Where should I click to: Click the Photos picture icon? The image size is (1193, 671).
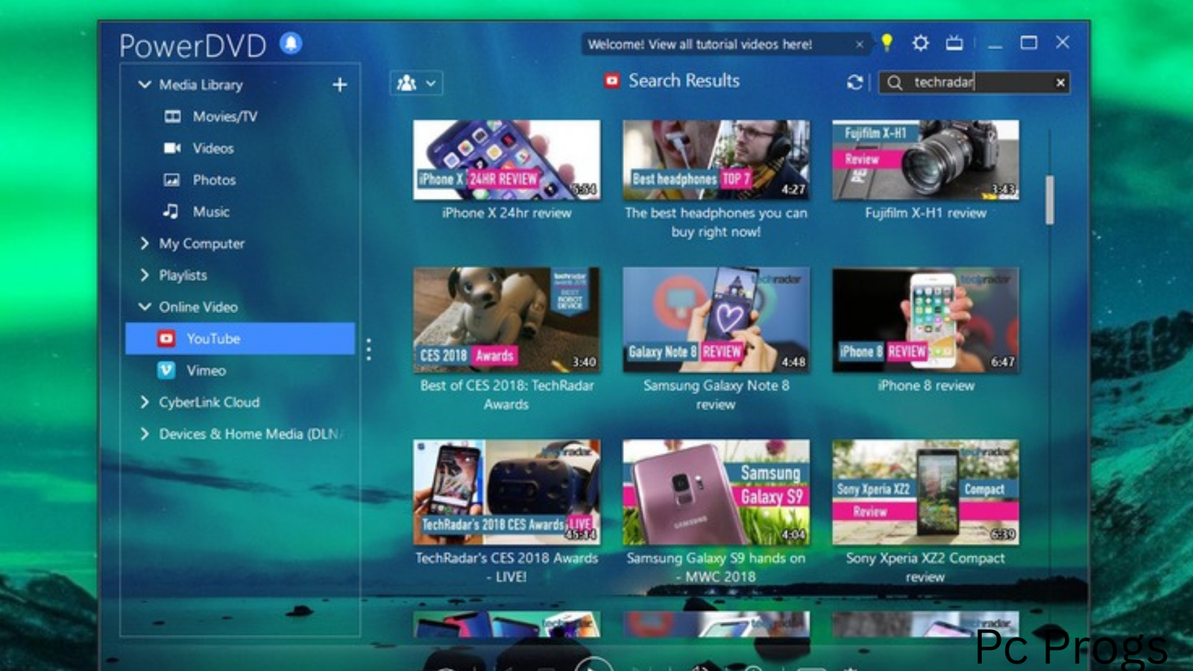pos(171,180)
